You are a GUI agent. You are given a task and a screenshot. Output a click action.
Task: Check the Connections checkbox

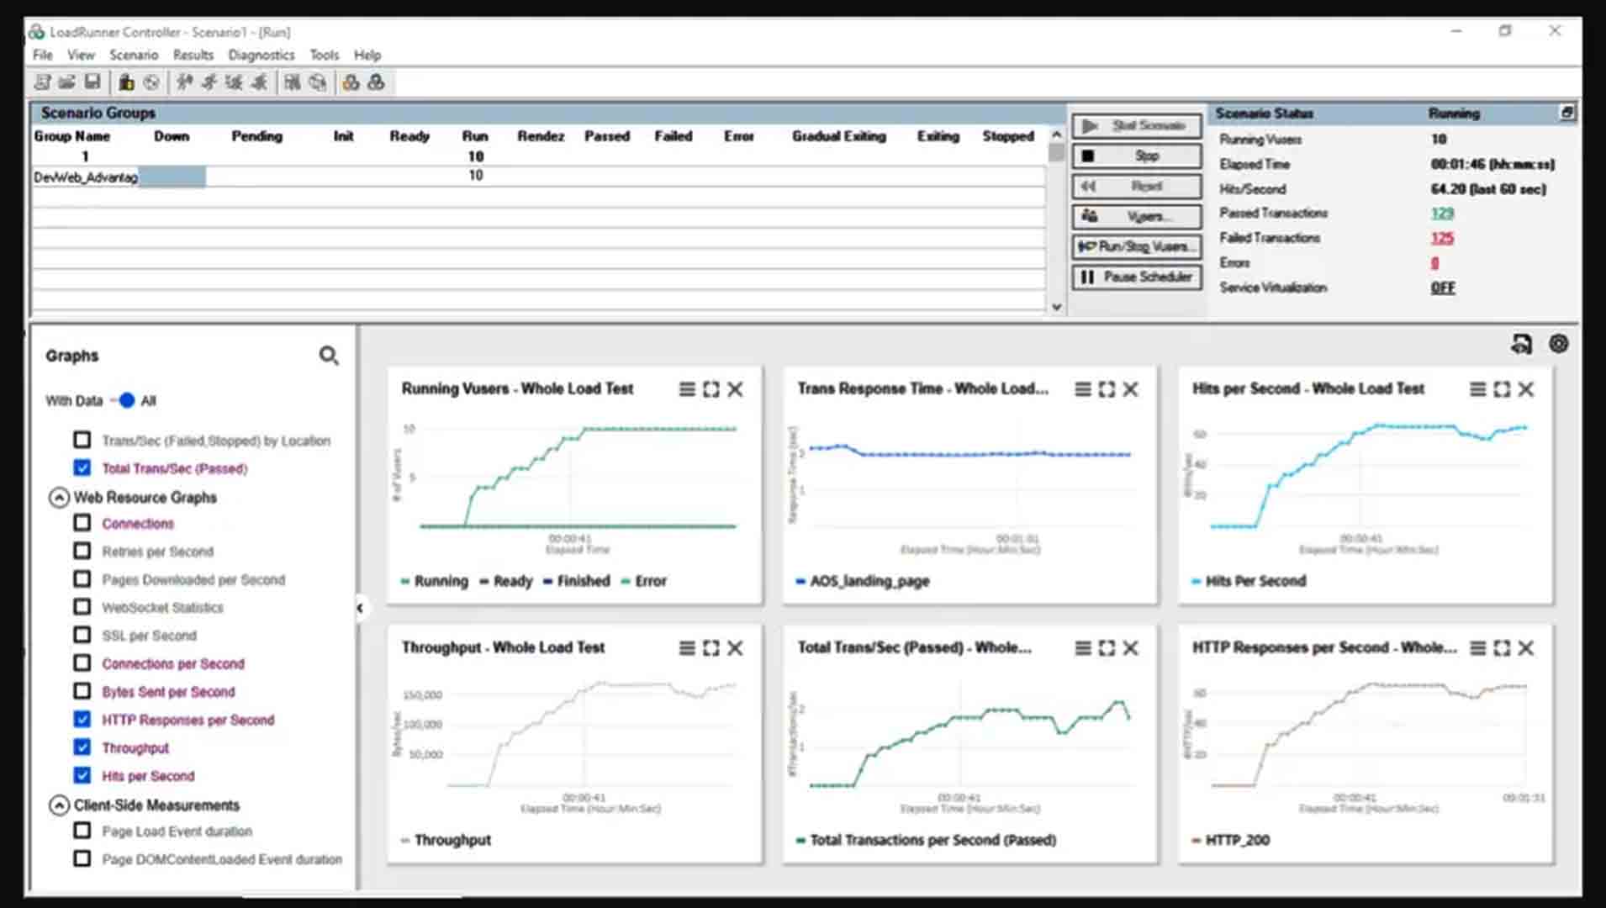coord(82,523)
